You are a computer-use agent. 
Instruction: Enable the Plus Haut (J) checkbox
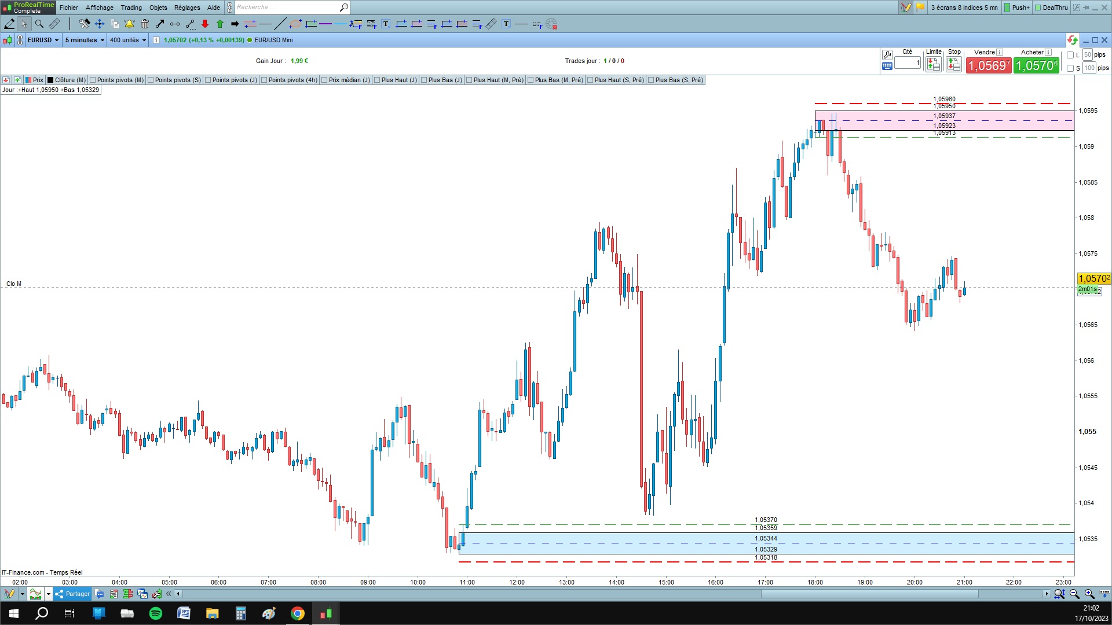click(x=377, y=80)
